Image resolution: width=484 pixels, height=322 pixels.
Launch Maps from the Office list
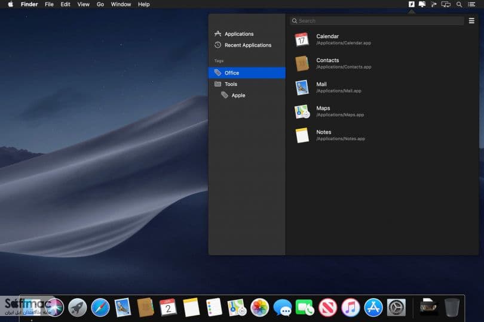point(381,112)
